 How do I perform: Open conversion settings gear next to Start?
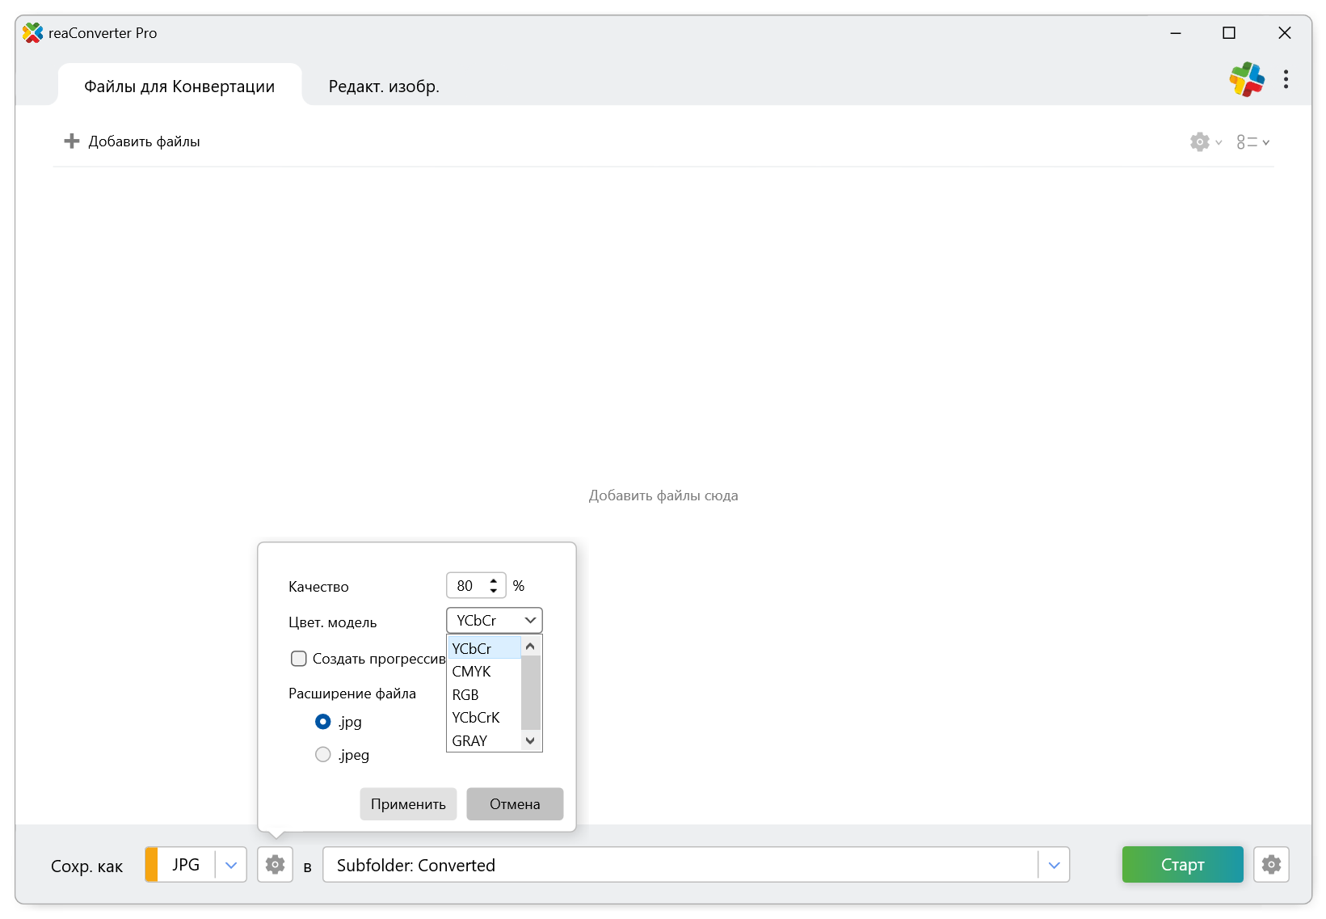(x=1271, y=865)
